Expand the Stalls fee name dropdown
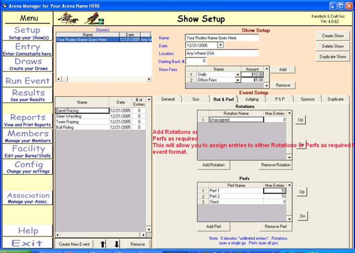 (237, 75)
